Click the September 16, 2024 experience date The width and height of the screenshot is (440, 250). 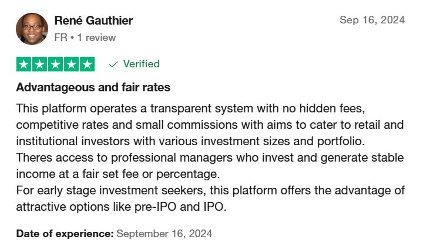point(164,234)
